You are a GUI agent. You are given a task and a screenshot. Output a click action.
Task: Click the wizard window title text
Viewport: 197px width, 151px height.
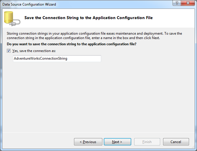[29, 4]
